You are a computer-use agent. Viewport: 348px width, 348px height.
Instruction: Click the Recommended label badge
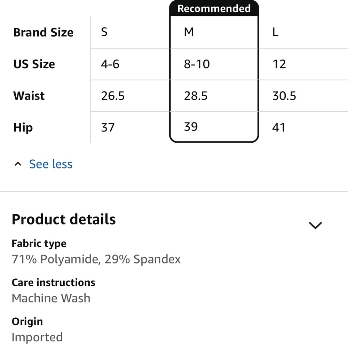pyautogui.click(x=214, y=8)
